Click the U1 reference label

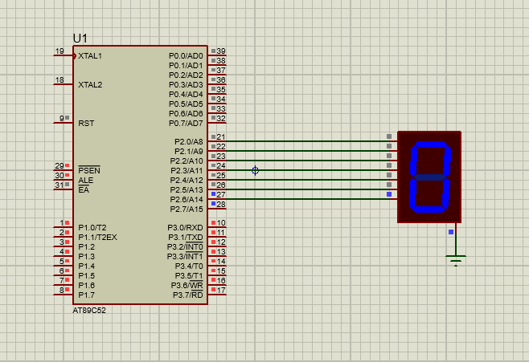point(80,39)
